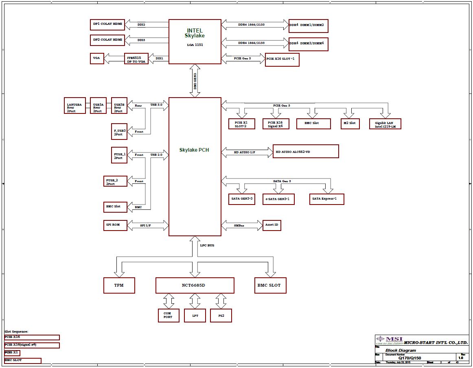Click the INTEL Skylake LGA 1151 block
The width and height of the screenshot is (473, 368).
[195, 41]
